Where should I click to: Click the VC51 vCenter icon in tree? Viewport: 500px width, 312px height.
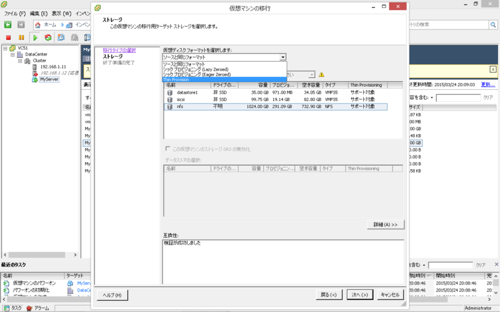12,48
